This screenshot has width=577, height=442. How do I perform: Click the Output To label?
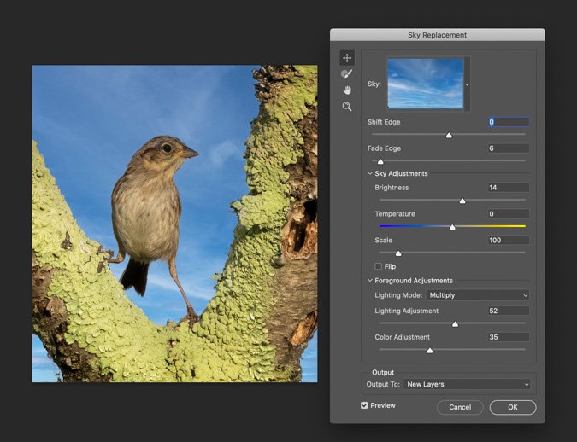click(x=383, y=384)
